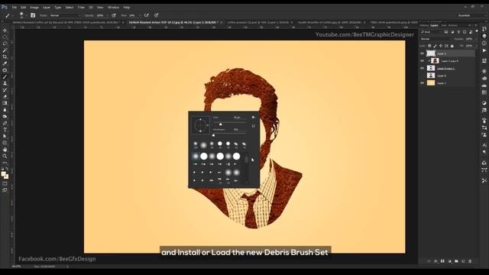Hide Layer 2 copy 6 eye icon
The image size is (489, 275).
(x=422, y=61)
